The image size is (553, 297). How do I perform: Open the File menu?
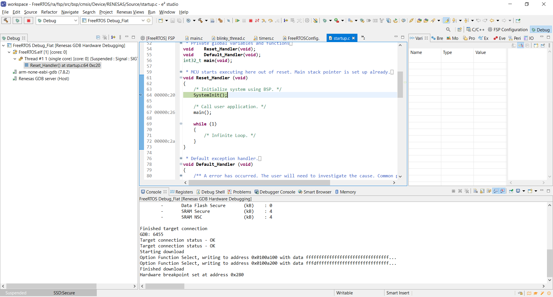5,12
